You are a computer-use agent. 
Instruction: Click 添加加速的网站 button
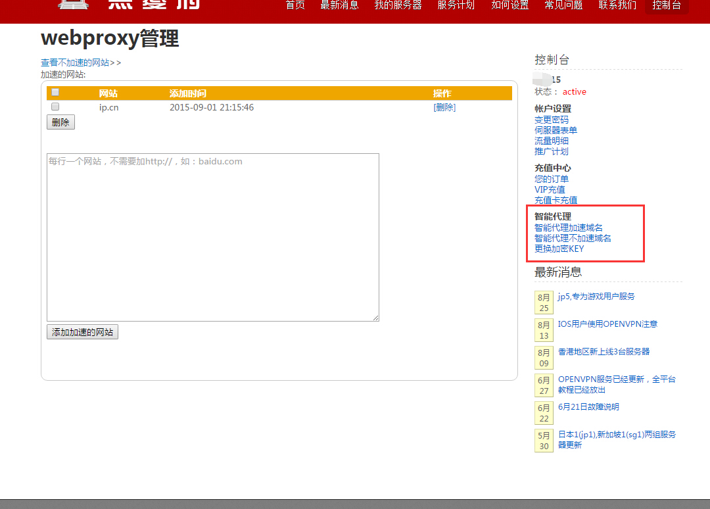[82, 332]
